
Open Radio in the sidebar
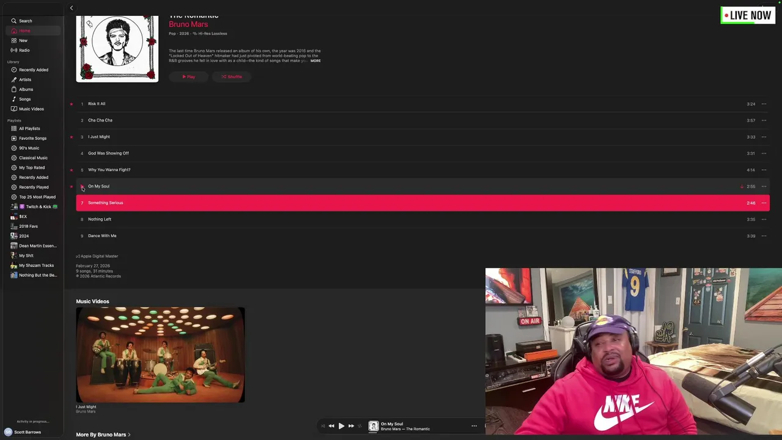[24, 50]
